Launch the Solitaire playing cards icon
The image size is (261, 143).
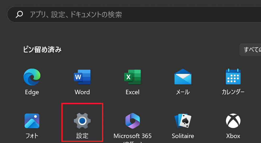[x=183, y=121]
